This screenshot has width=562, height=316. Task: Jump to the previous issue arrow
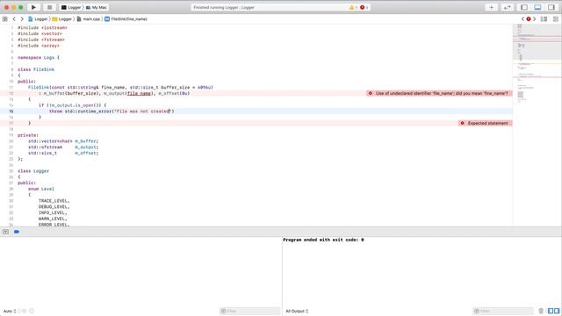pyautogui.click(x=522, y=19)
